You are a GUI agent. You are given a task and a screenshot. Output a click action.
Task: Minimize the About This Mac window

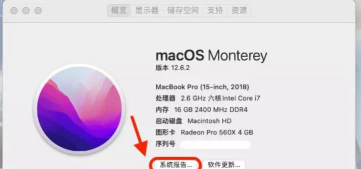coord(26,11)
